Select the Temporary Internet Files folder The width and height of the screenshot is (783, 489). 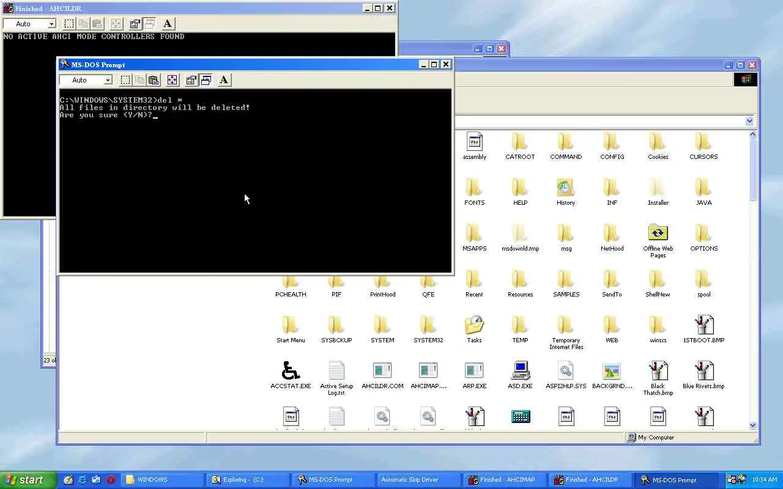tap(566, 333)
